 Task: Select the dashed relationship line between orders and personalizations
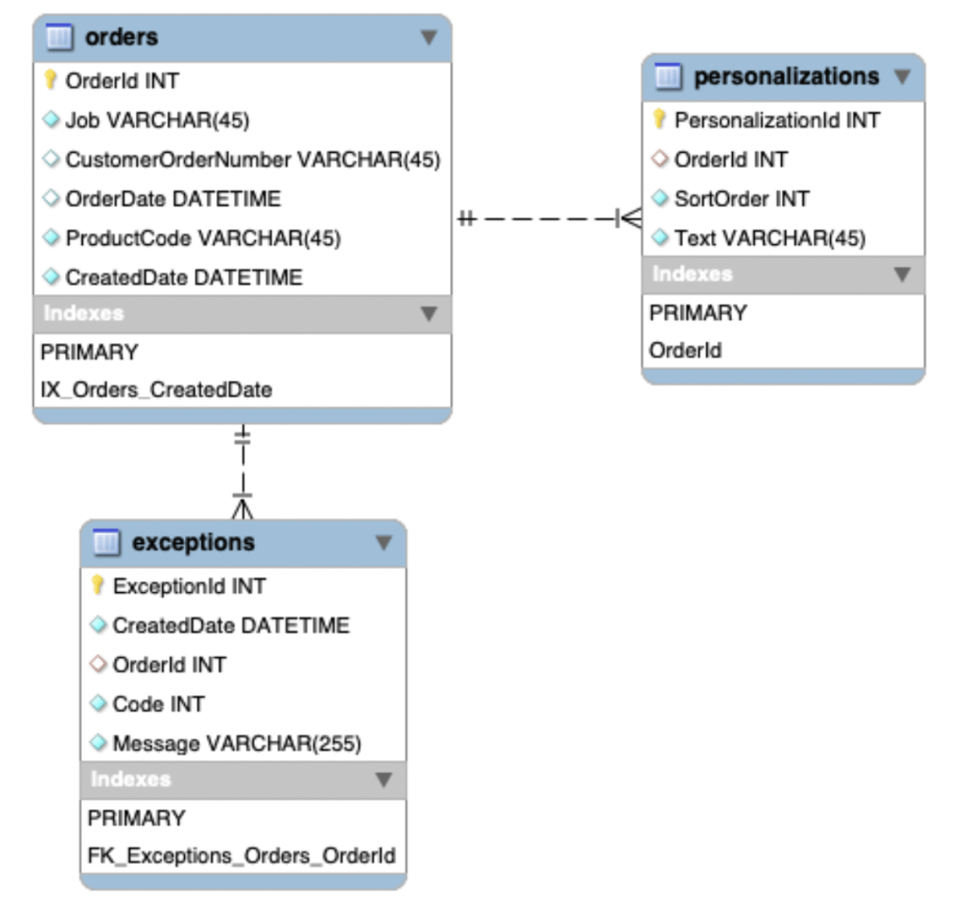548,218
